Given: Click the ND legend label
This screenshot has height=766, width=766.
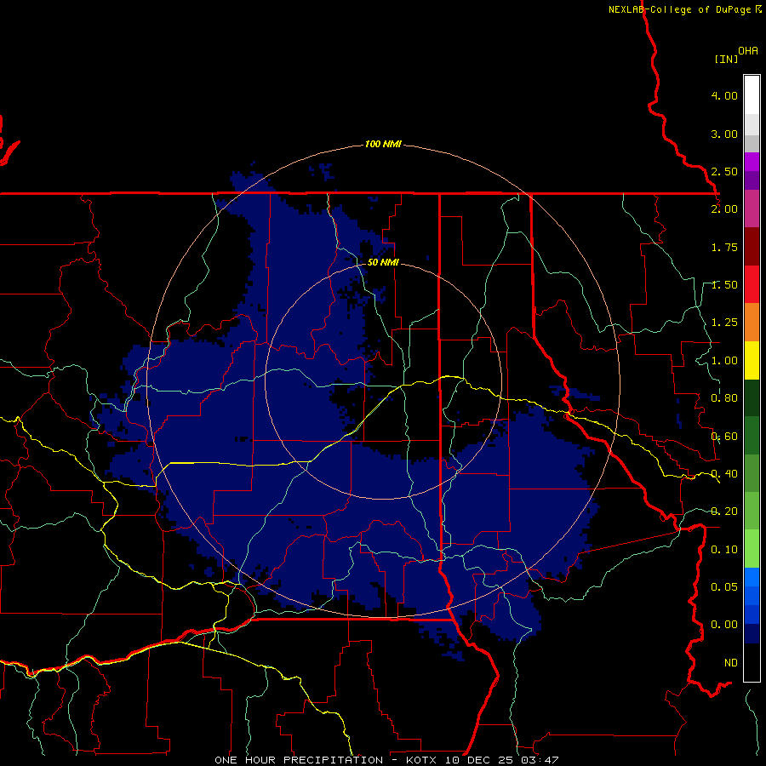Looking at the screenshot, I should (731, 663).
